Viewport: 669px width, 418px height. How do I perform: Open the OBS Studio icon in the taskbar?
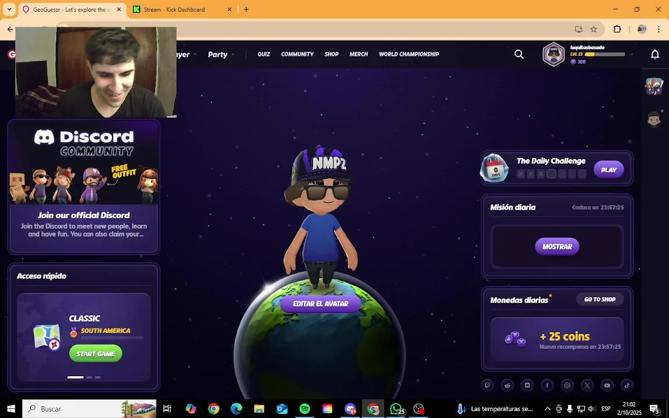click(419, 409)
